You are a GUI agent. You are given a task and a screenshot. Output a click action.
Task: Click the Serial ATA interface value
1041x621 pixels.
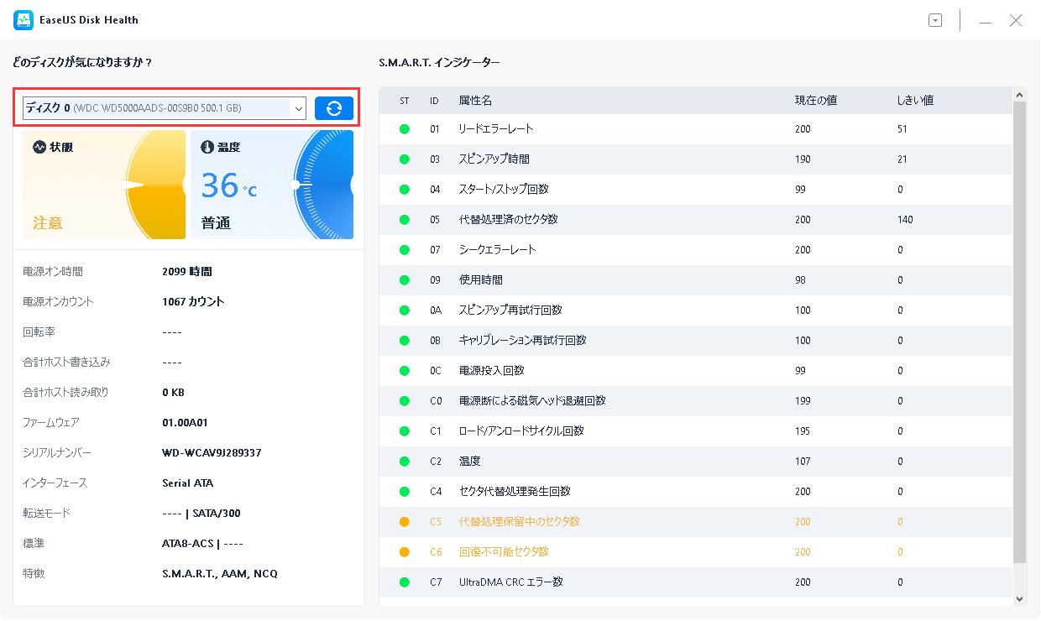tap(189, 483)
